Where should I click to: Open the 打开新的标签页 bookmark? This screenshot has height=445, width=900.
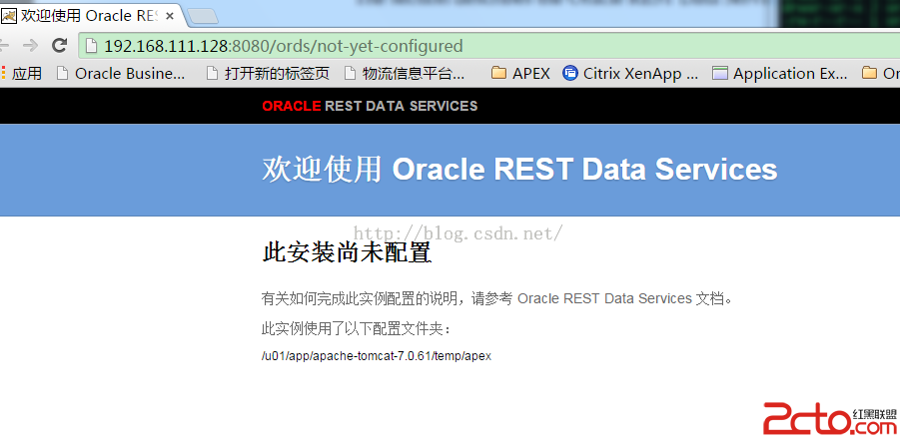(268, 74)
